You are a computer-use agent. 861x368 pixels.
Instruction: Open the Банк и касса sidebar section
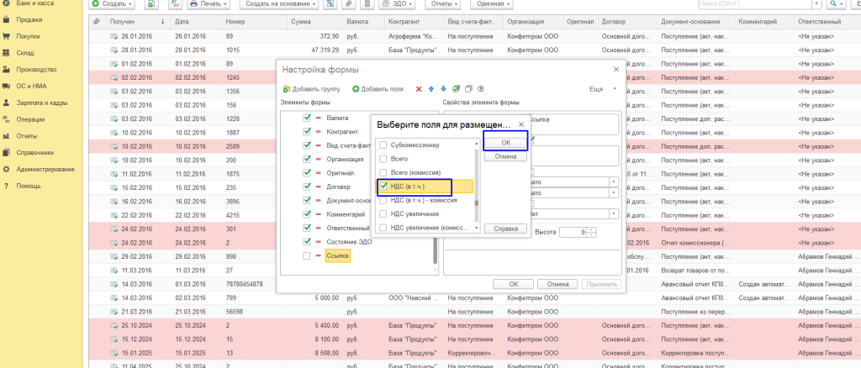point(35,4)
